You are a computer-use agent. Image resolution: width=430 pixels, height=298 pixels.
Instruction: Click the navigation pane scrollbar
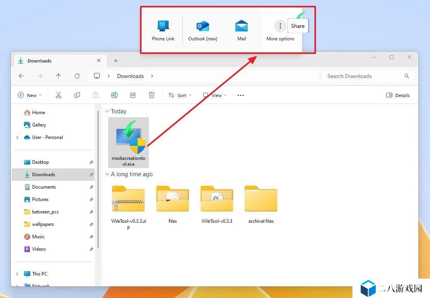98,179
